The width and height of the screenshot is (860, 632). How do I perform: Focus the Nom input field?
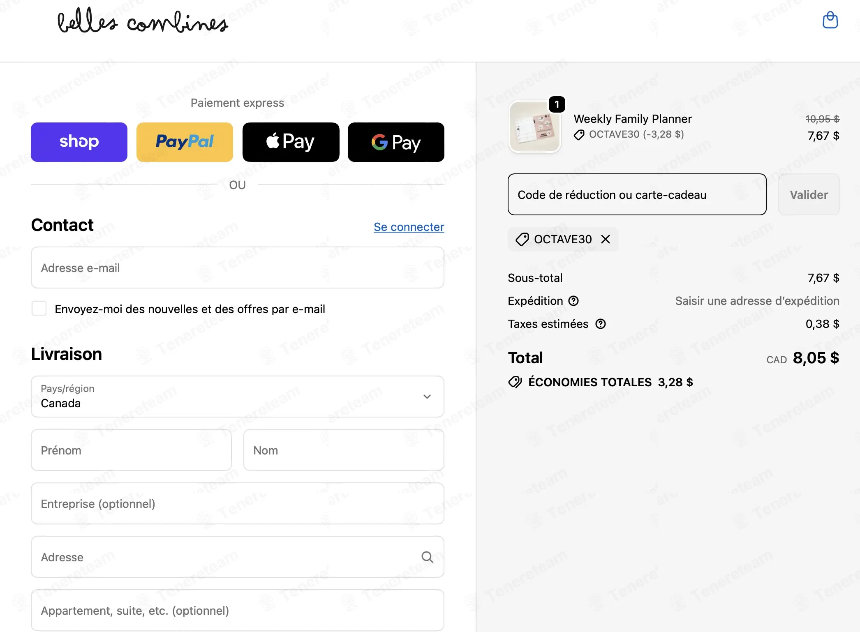tap(344, 450)
